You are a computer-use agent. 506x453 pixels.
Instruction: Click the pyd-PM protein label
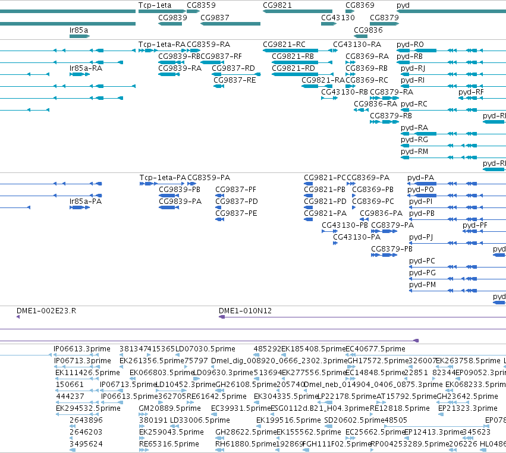coord(422,285)
